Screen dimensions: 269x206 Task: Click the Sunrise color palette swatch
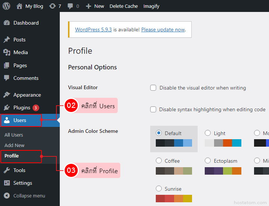pyautogui.click(x=174, y=199)
